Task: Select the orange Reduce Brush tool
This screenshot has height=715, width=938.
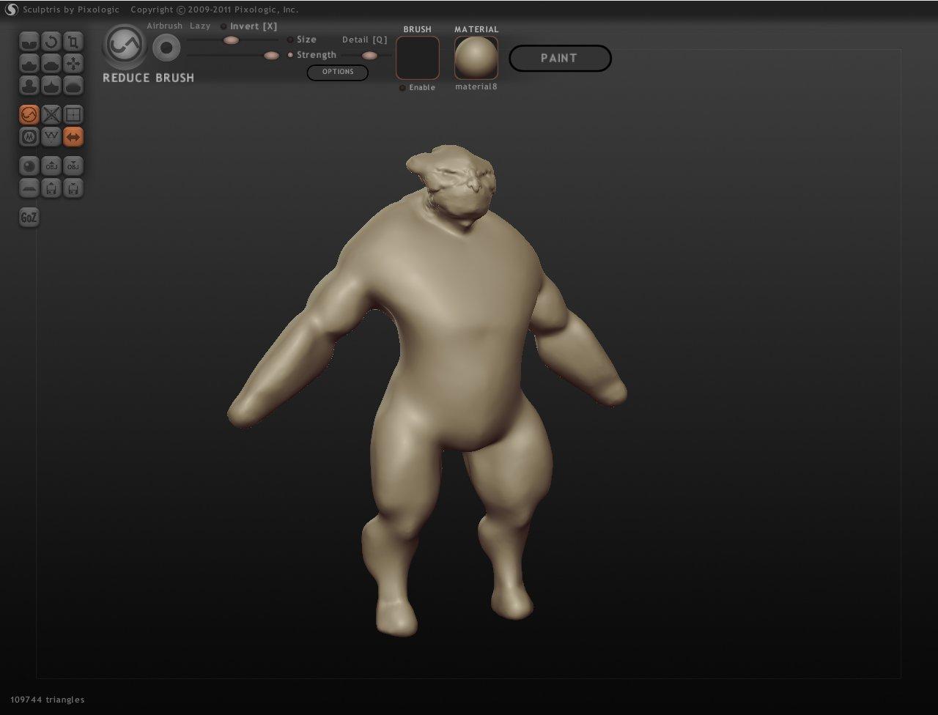Action: pyautogui.click(x=29, y=114)
